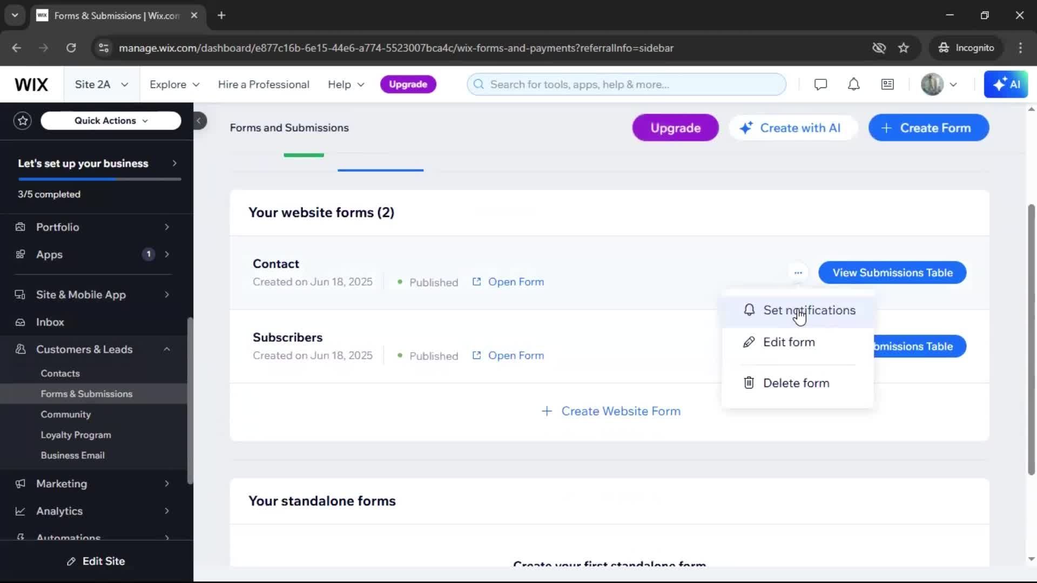
Task: Click the Incognito indicator
Action: coord(966,48)
